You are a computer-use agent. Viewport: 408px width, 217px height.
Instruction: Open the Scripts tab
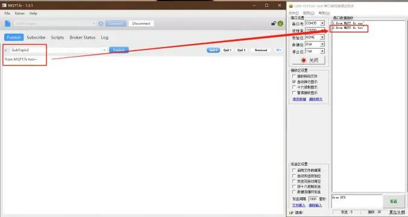coord(57,37)
